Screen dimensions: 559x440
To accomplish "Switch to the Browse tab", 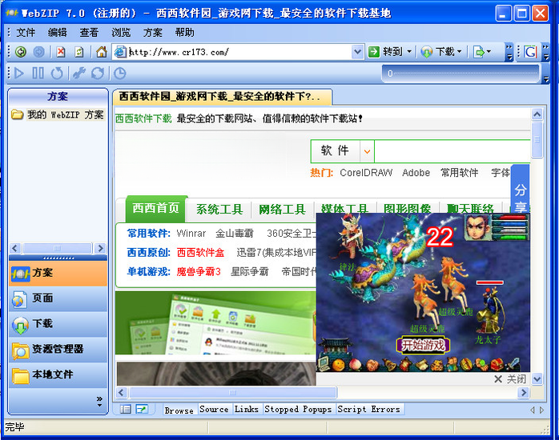I will 179,410.
